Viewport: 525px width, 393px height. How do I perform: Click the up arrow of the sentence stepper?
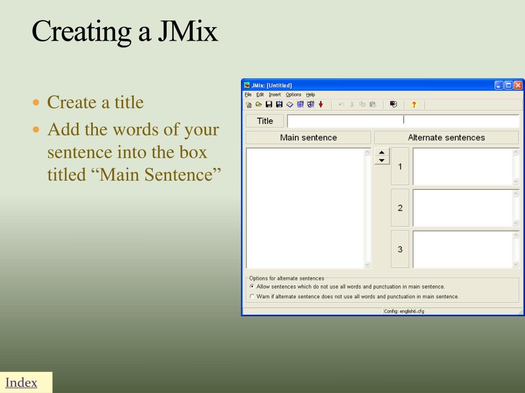click(x=381, y=152)
